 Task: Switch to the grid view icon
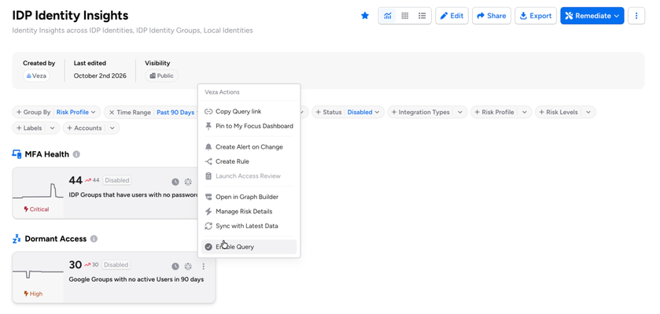405,16
